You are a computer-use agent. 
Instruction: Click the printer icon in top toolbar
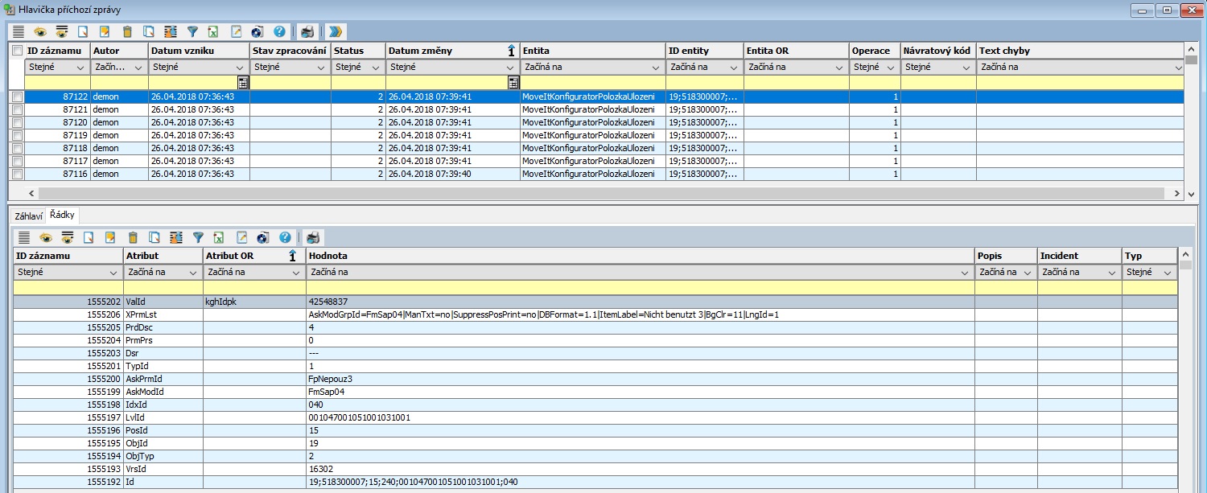click(x=307, y=32)
